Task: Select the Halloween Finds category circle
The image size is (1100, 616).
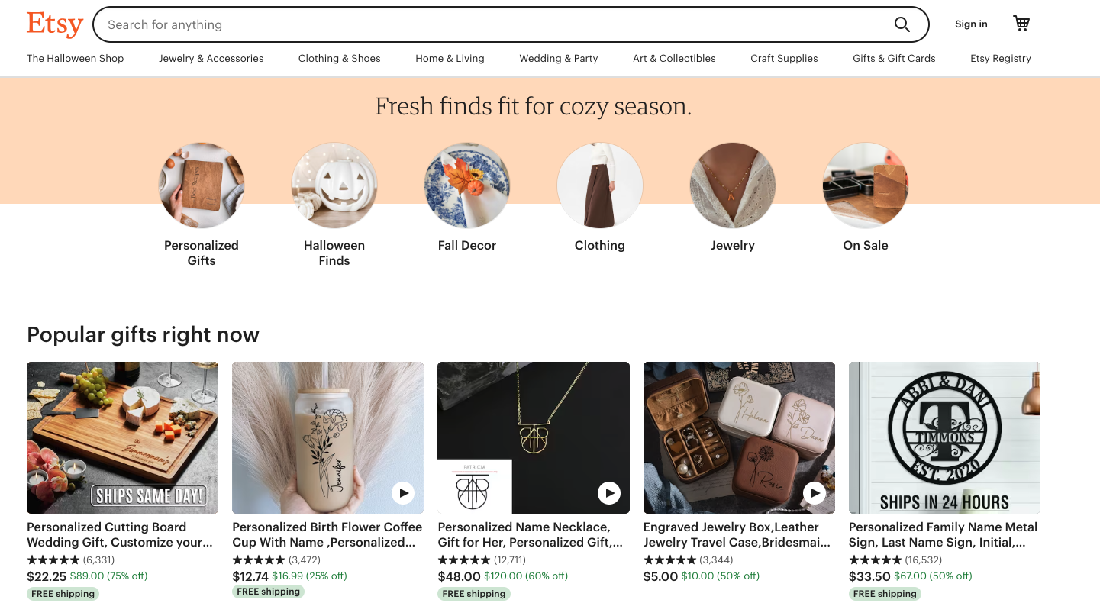Action: coord(334,185)
